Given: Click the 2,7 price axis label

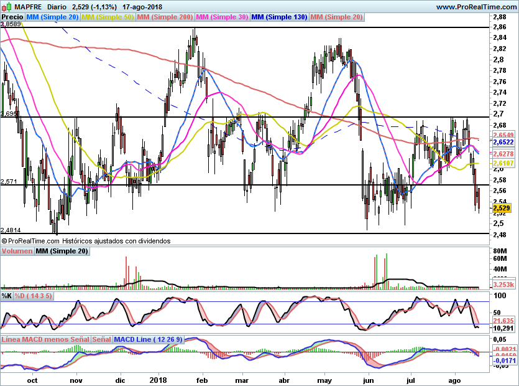Looking at the screenshot, I should (498, 114).
